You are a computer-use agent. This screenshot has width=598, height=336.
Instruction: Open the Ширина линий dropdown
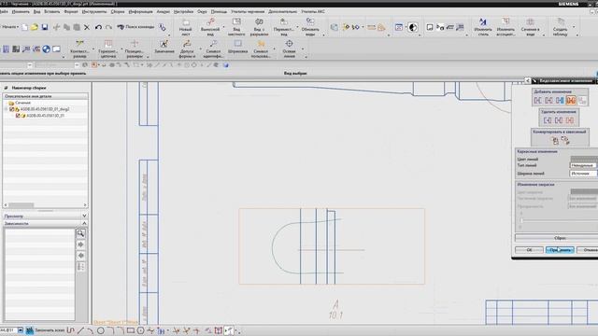point(583,174)
